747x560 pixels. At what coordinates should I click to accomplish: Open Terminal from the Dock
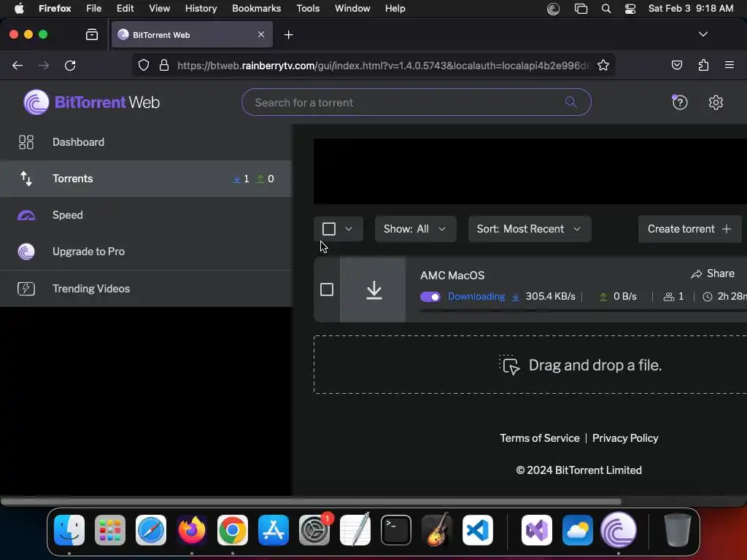coord(396,530)
